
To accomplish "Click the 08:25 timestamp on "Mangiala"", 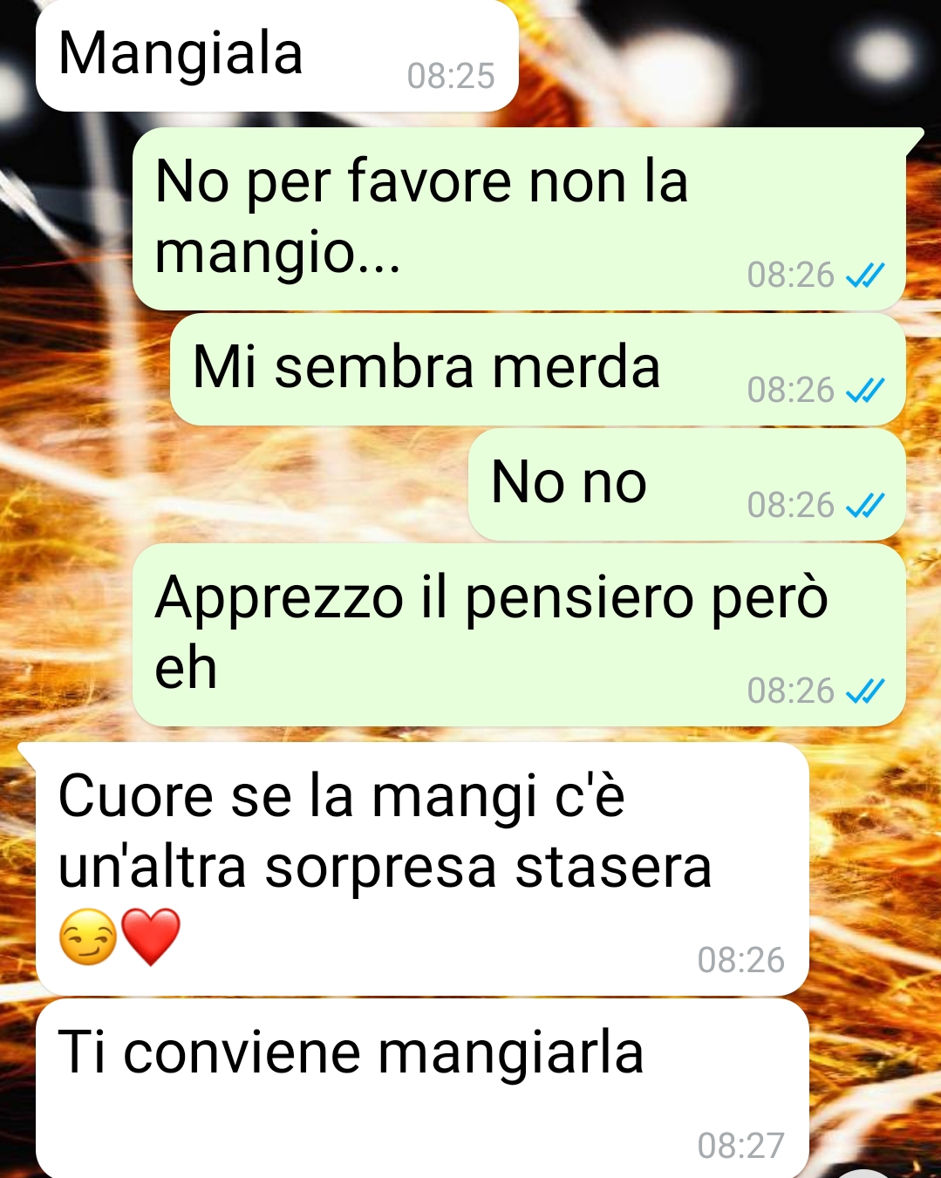I will tap(451, 77).
